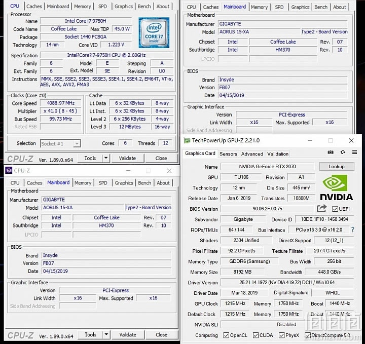This screenshot has width=365, height=344.
Task: Open Bench tab in top-left CPU-Z
Action: click(x=144, y=6)
